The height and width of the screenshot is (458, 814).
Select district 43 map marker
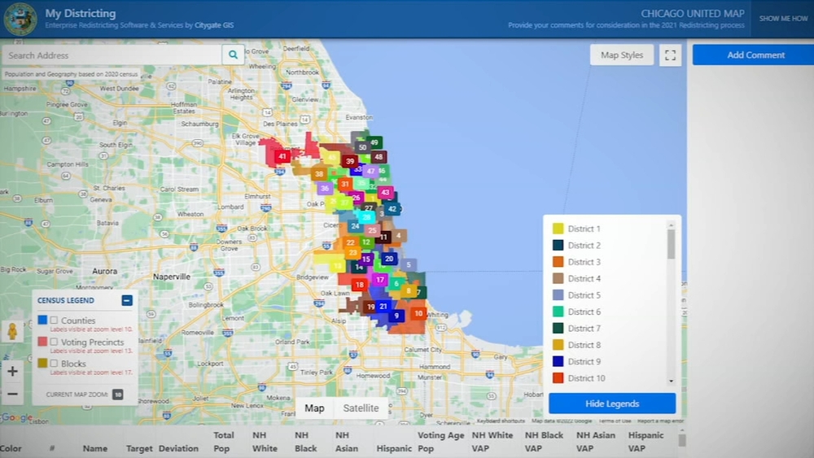coord(385,193)
